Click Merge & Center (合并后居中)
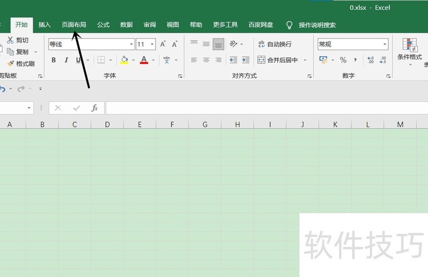 [x=278, y=60]
